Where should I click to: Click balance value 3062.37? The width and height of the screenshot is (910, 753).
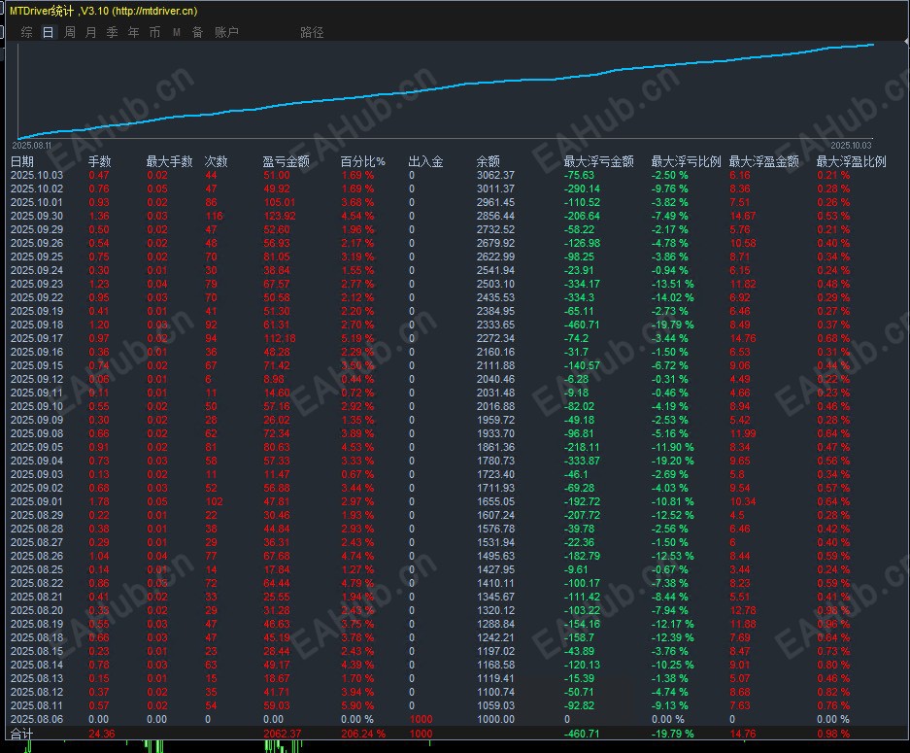point(495,175)
